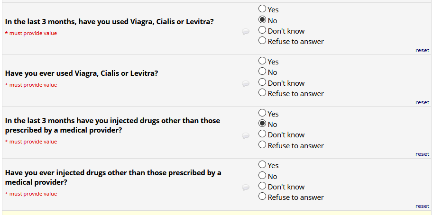Viewport: 433px width, 215px height.
Task: Reset the ever injected drugs answer
Action: pos(422,206)
